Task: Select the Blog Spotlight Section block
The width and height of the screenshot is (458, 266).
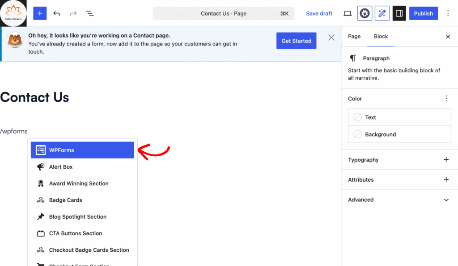Action: coord(82,216)
